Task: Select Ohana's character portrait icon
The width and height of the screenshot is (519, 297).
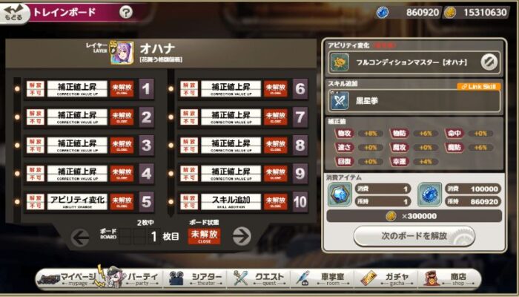Action: [122, 53]
